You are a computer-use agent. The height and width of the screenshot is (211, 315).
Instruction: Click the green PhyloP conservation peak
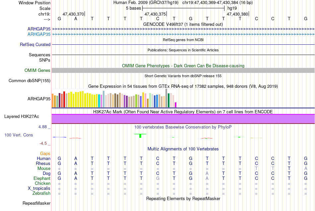click(140, 135)
